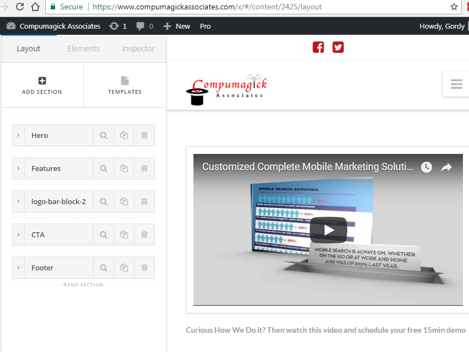Duplicate the CTA section
469x352 pixels.
[x=124, y=234]
